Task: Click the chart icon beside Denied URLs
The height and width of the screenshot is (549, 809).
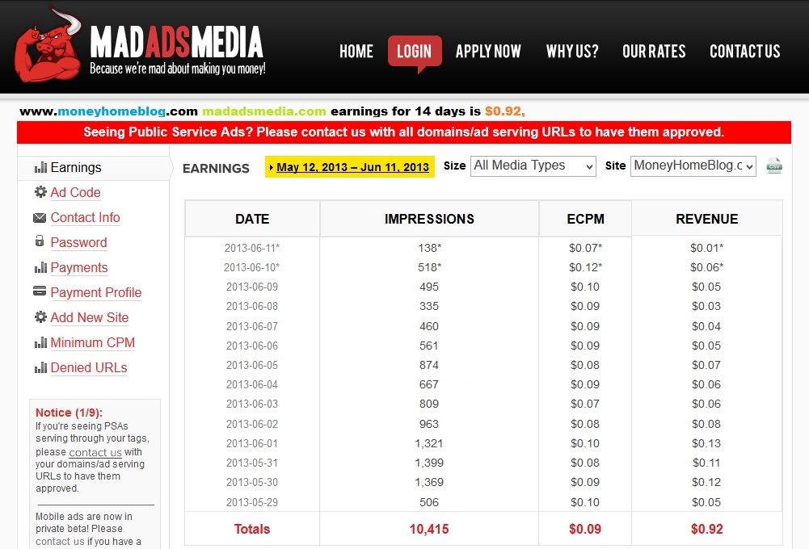Action: click(x=40, y=367)
